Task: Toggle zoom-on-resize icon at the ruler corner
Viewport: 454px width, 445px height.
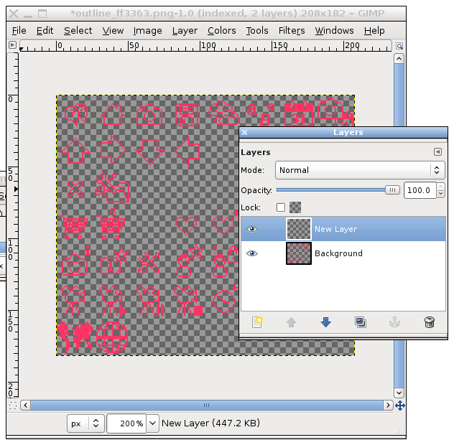Action: [x=399, y=46]
